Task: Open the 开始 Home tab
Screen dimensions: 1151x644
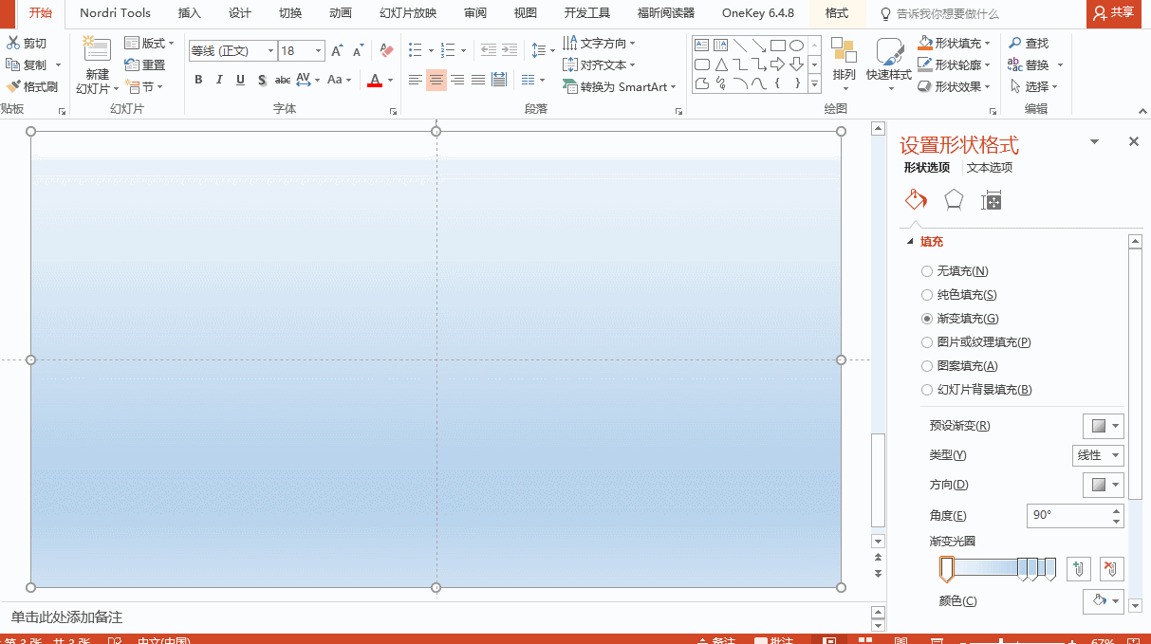Action: tap(41, 13)
